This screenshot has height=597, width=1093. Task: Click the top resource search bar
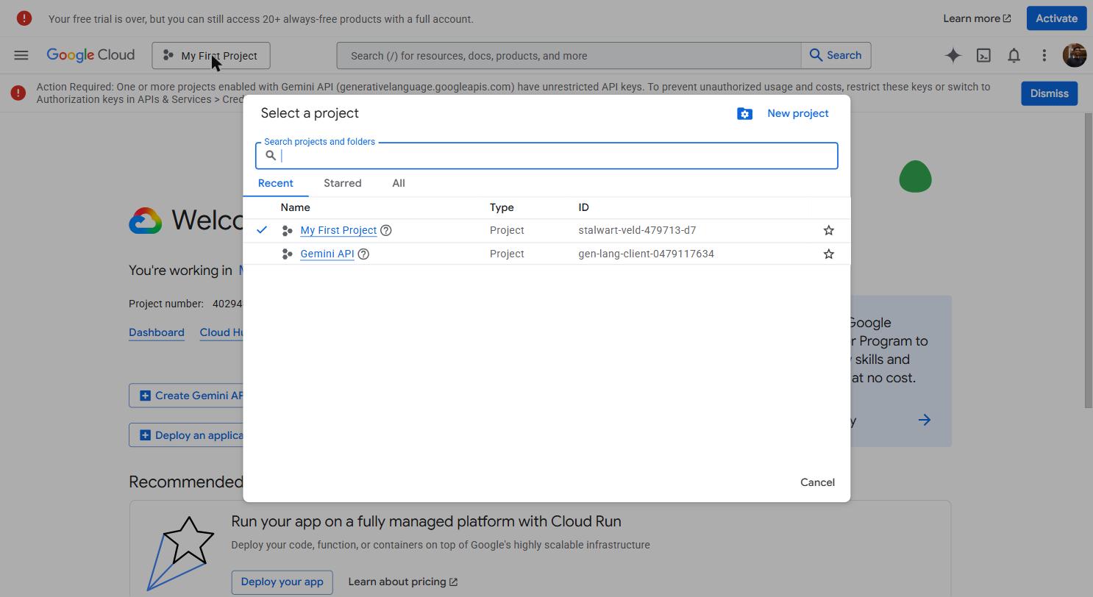coord(569,55)
